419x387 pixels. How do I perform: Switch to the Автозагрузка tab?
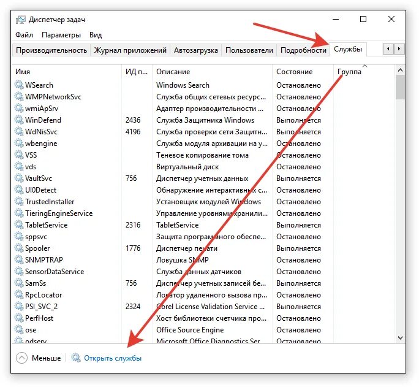196,50
